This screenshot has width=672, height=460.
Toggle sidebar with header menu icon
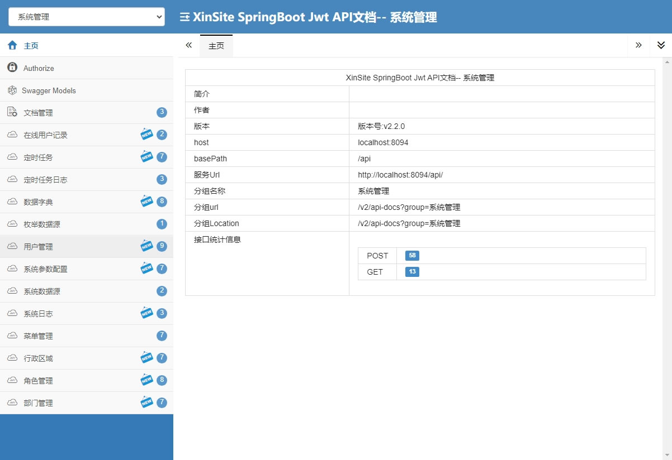(x=184, y=17)
